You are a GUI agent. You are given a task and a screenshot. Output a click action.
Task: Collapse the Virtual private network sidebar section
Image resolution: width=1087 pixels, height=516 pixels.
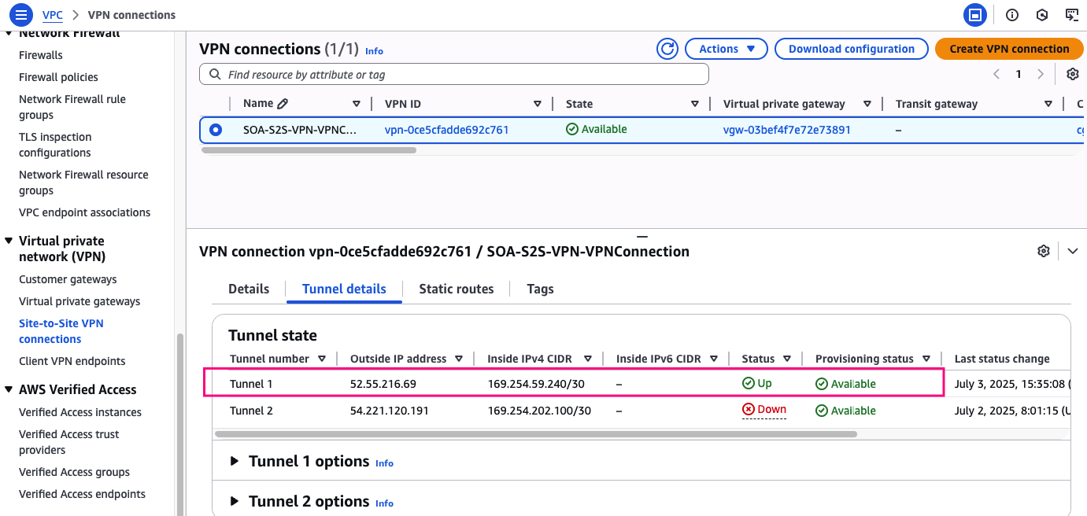[9, 241]
